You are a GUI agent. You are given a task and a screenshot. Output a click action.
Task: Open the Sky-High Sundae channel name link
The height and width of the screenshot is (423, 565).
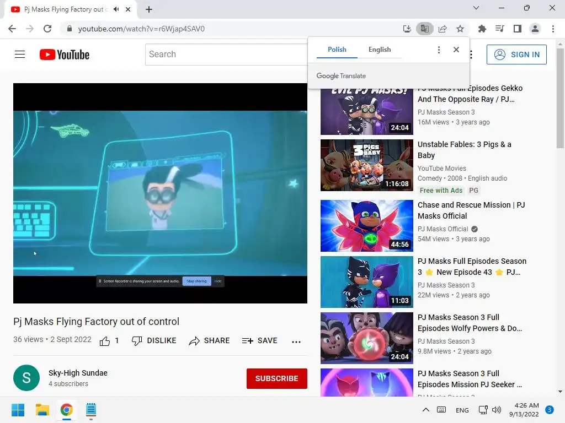(78, 373)
